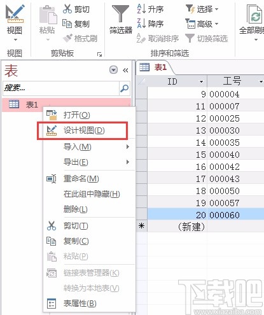
Task: Open the 导入(M) submenu
Action: point(89,146)
